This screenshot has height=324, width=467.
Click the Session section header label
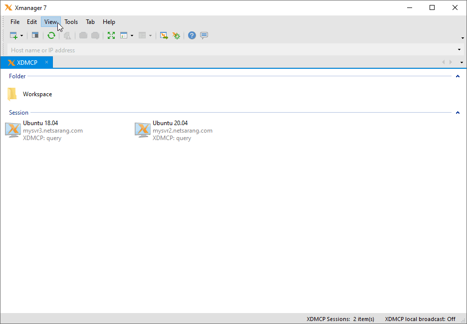pos(19,113)
